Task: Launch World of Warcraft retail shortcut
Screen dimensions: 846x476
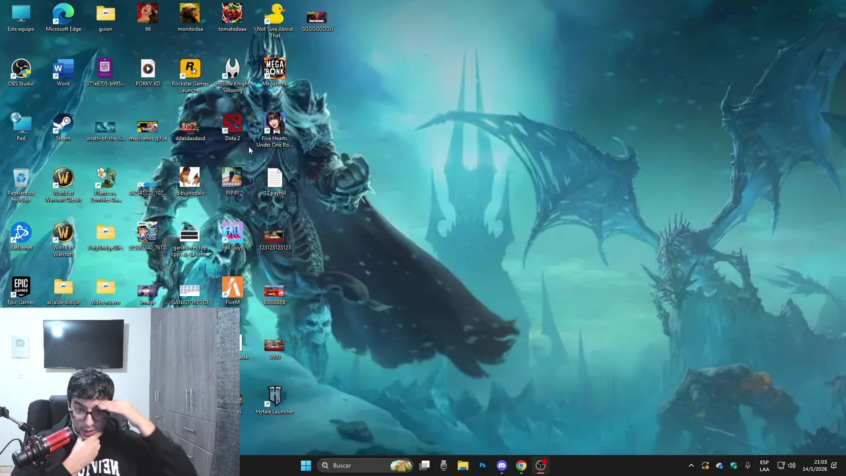Action: [63, 240]
